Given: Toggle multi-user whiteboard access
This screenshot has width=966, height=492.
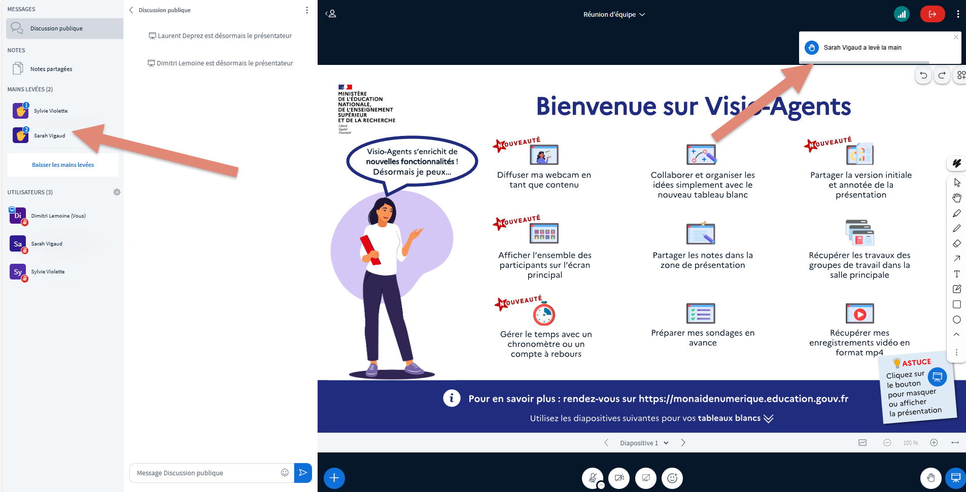Looking at the screenshot, I should pos(960,76).
